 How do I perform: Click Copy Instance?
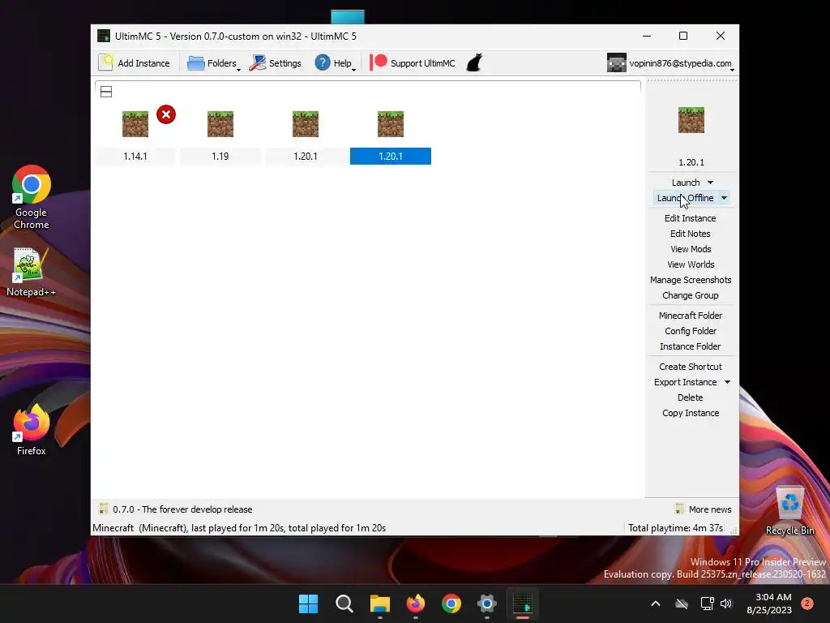[x=691, y=413]
